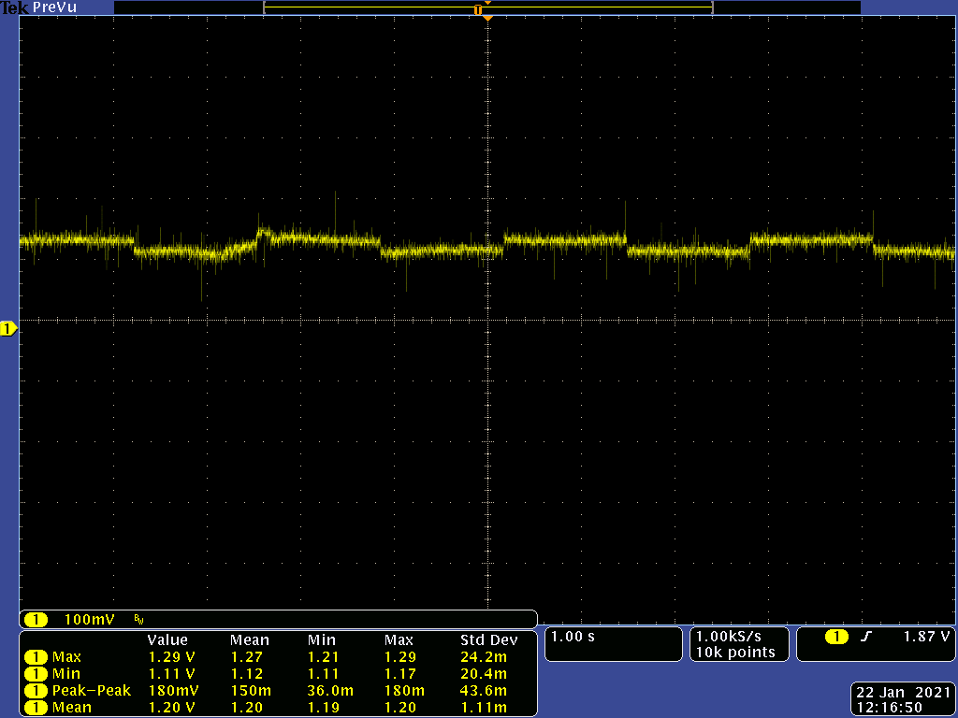
Task: Click the record view bracket bar
Action: [x=488, y=7]
